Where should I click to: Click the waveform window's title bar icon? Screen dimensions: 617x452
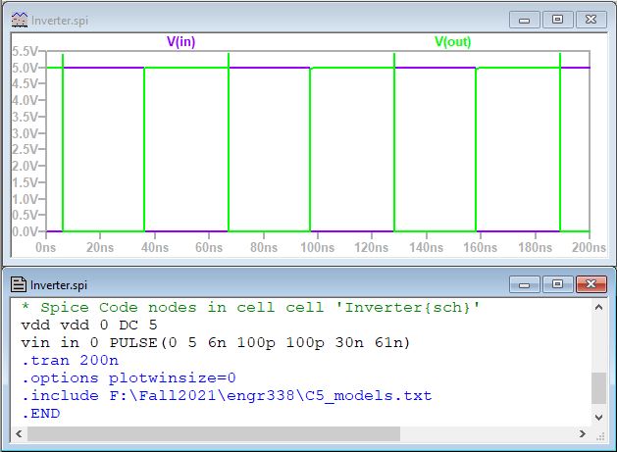[19, 19]
